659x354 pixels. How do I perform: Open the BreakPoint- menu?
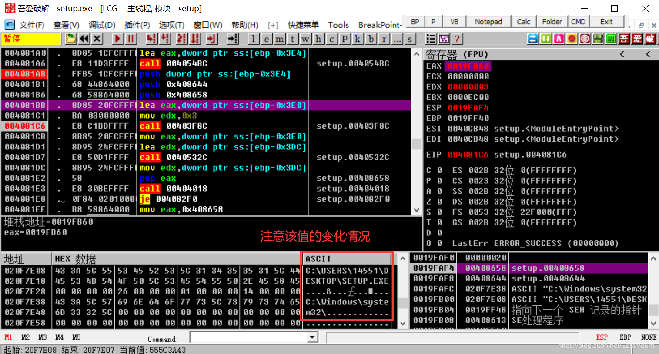click(380, 25)
